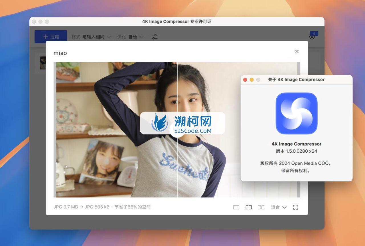Click the version text 版本 1.5.0.0280 x64

point(297,151)
